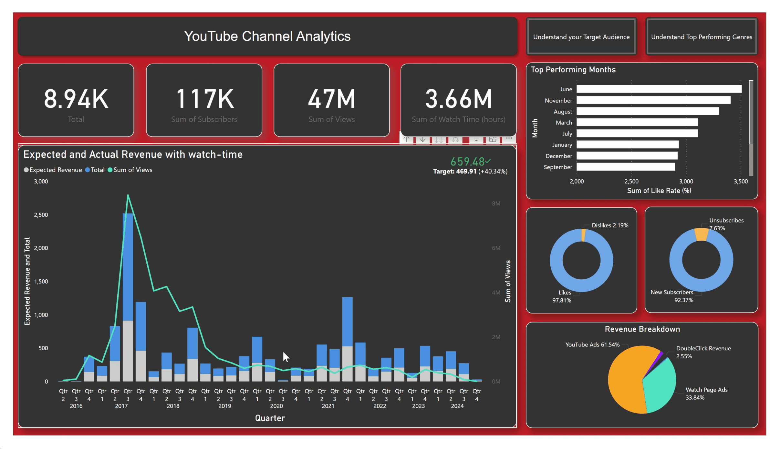This screenshot has height=449, width=770.
Task: Click the Dislikes segment of the donut chart
Action: [583, 235]
